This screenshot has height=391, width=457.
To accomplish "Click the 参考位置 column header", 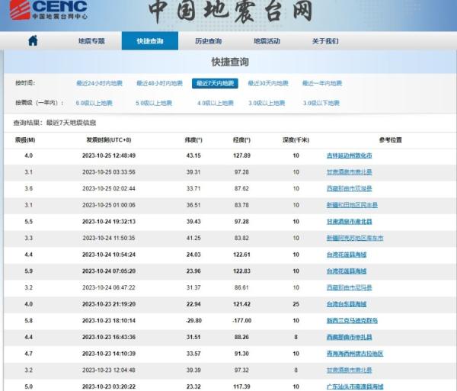I will click(x=391, y=140).
